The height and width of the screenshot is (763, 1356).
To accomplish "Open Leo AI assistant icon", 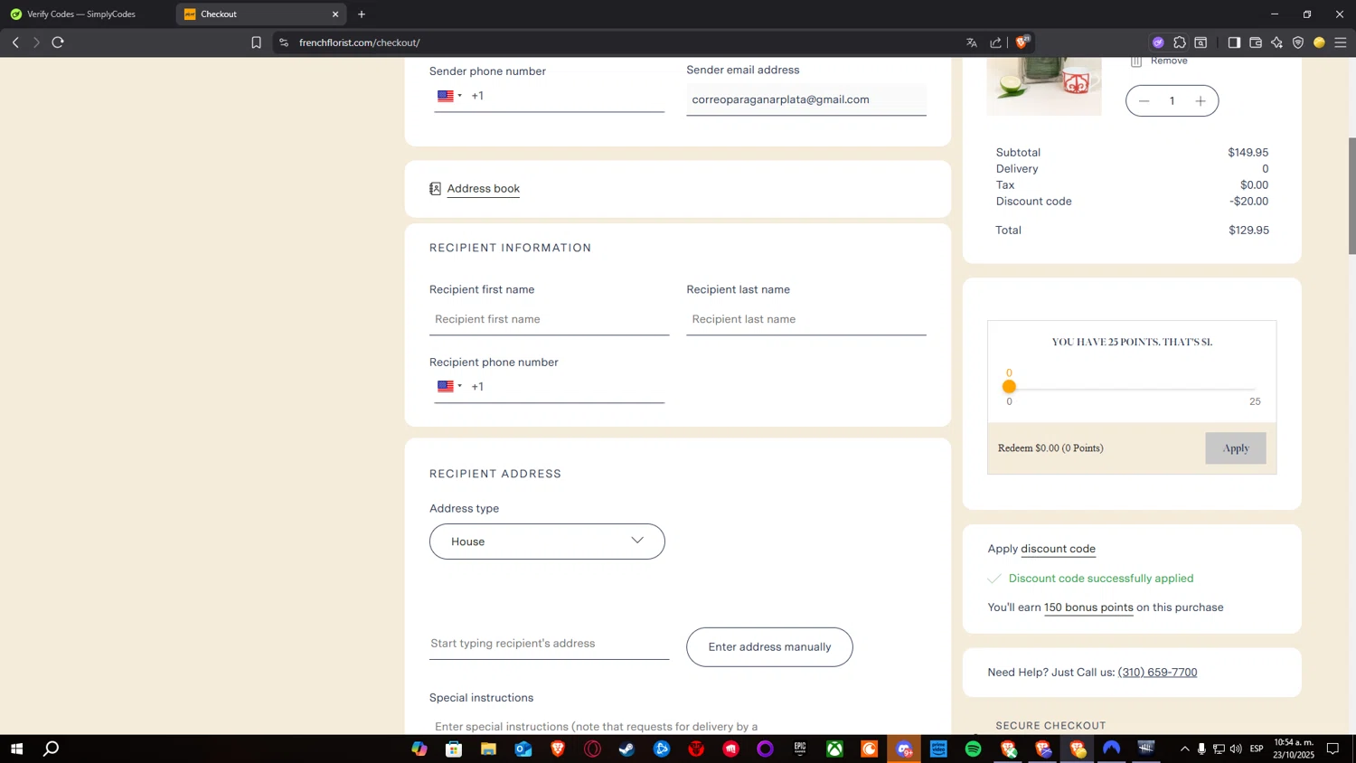I will tap(1276, 42).
